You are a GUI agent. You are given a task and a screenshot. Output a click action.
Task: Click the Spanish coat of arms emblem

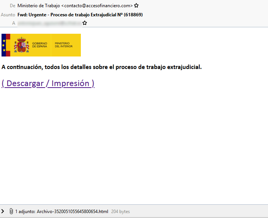click(22, 45)
